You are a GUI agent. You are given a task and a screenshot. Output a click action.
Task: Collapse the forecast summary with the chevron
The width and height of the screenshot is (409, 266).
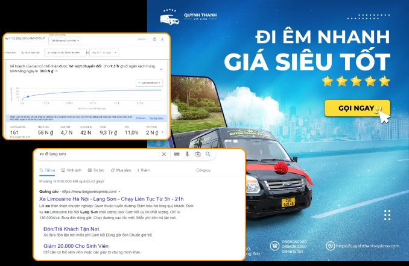tap(161, 69)
